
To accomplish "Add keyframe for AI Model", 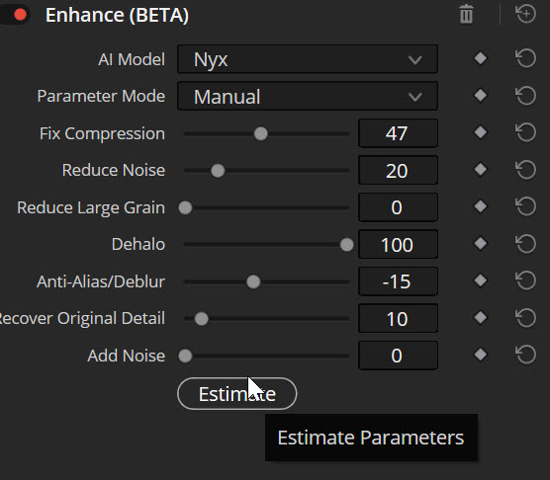I will [x=480, y=58].
